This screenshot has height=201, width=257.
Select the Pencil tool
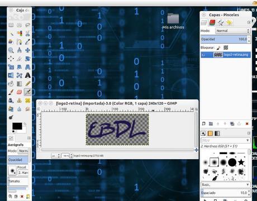pos(27,84)
